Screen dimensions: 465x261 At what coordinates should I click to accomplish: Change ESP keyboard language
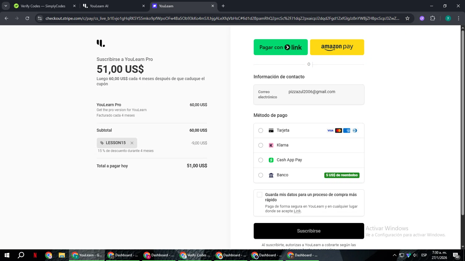424,255
